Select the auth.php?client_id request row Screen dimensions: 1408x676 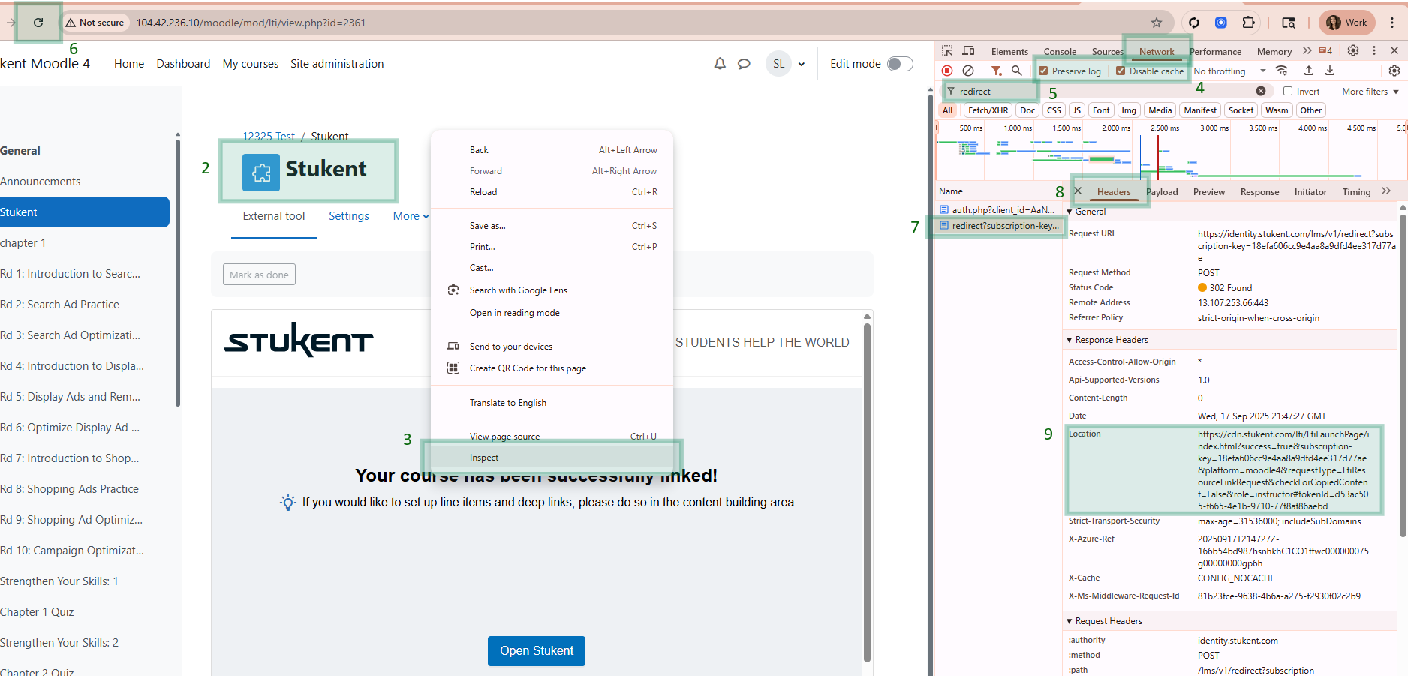(997, 210)
